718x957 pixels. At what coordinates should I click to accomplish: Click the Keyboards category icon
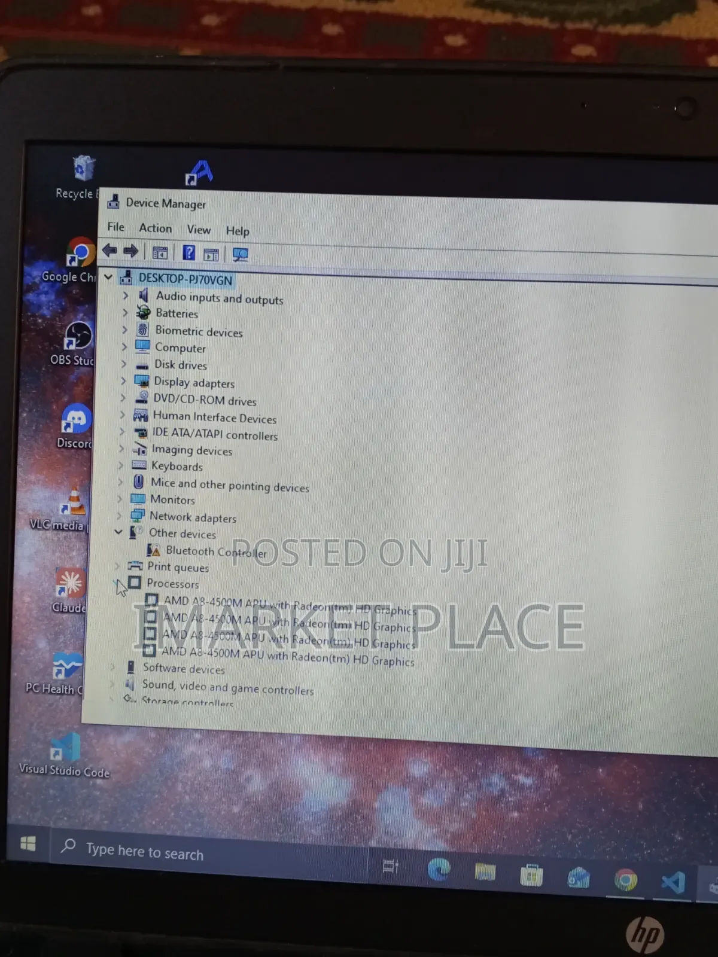tap(139, 465)
